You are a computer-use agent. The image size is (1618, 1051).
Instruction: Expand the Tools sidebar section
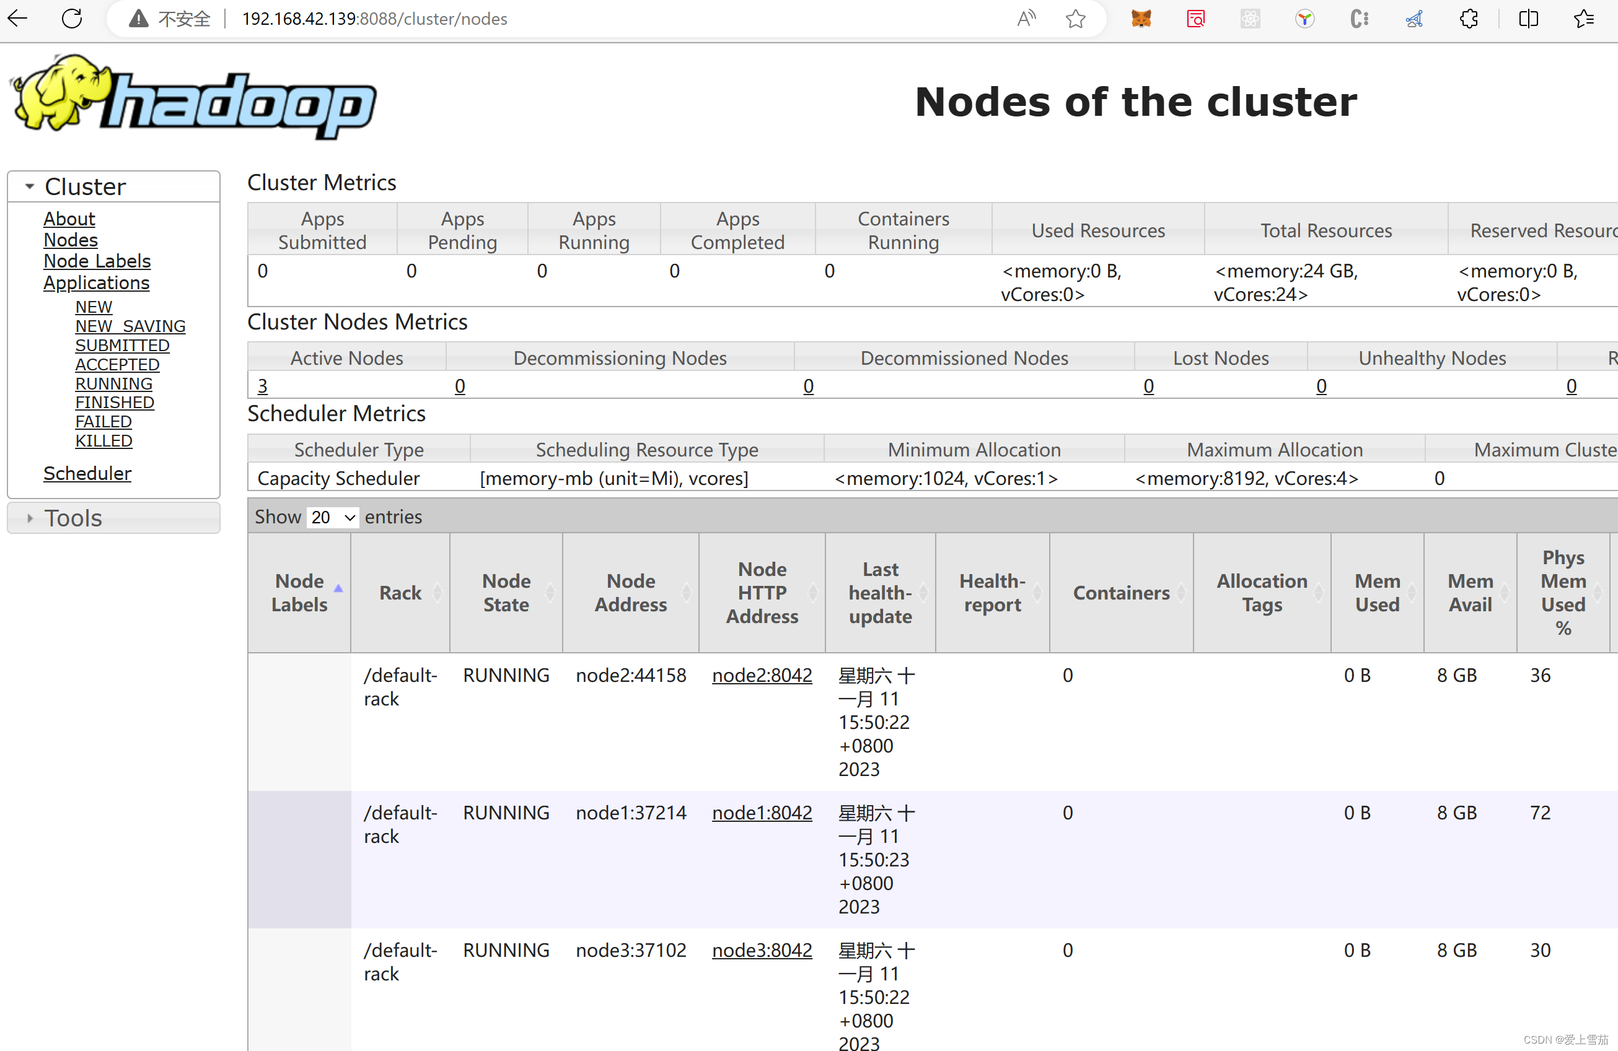coord(30,517)
